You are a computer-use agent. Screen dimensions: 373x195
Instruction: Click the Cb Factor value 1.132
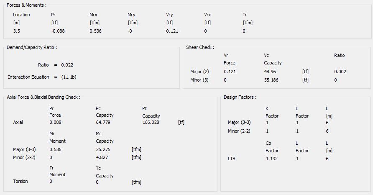tap(271, 159)
